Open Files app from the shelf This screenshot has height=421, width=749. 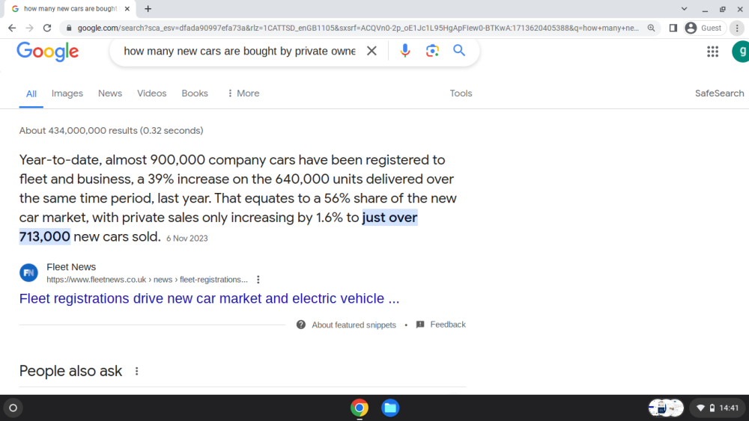pos(389,408)
